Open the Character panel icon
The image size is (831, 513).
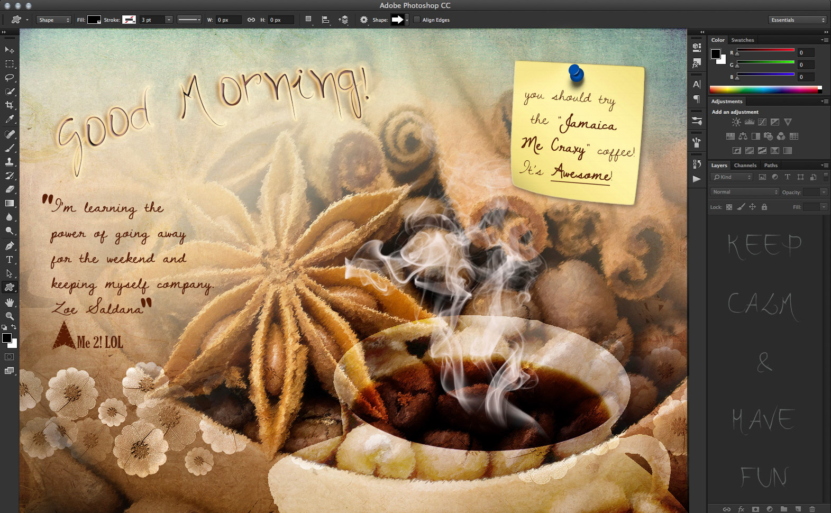[x=697, y=84]
